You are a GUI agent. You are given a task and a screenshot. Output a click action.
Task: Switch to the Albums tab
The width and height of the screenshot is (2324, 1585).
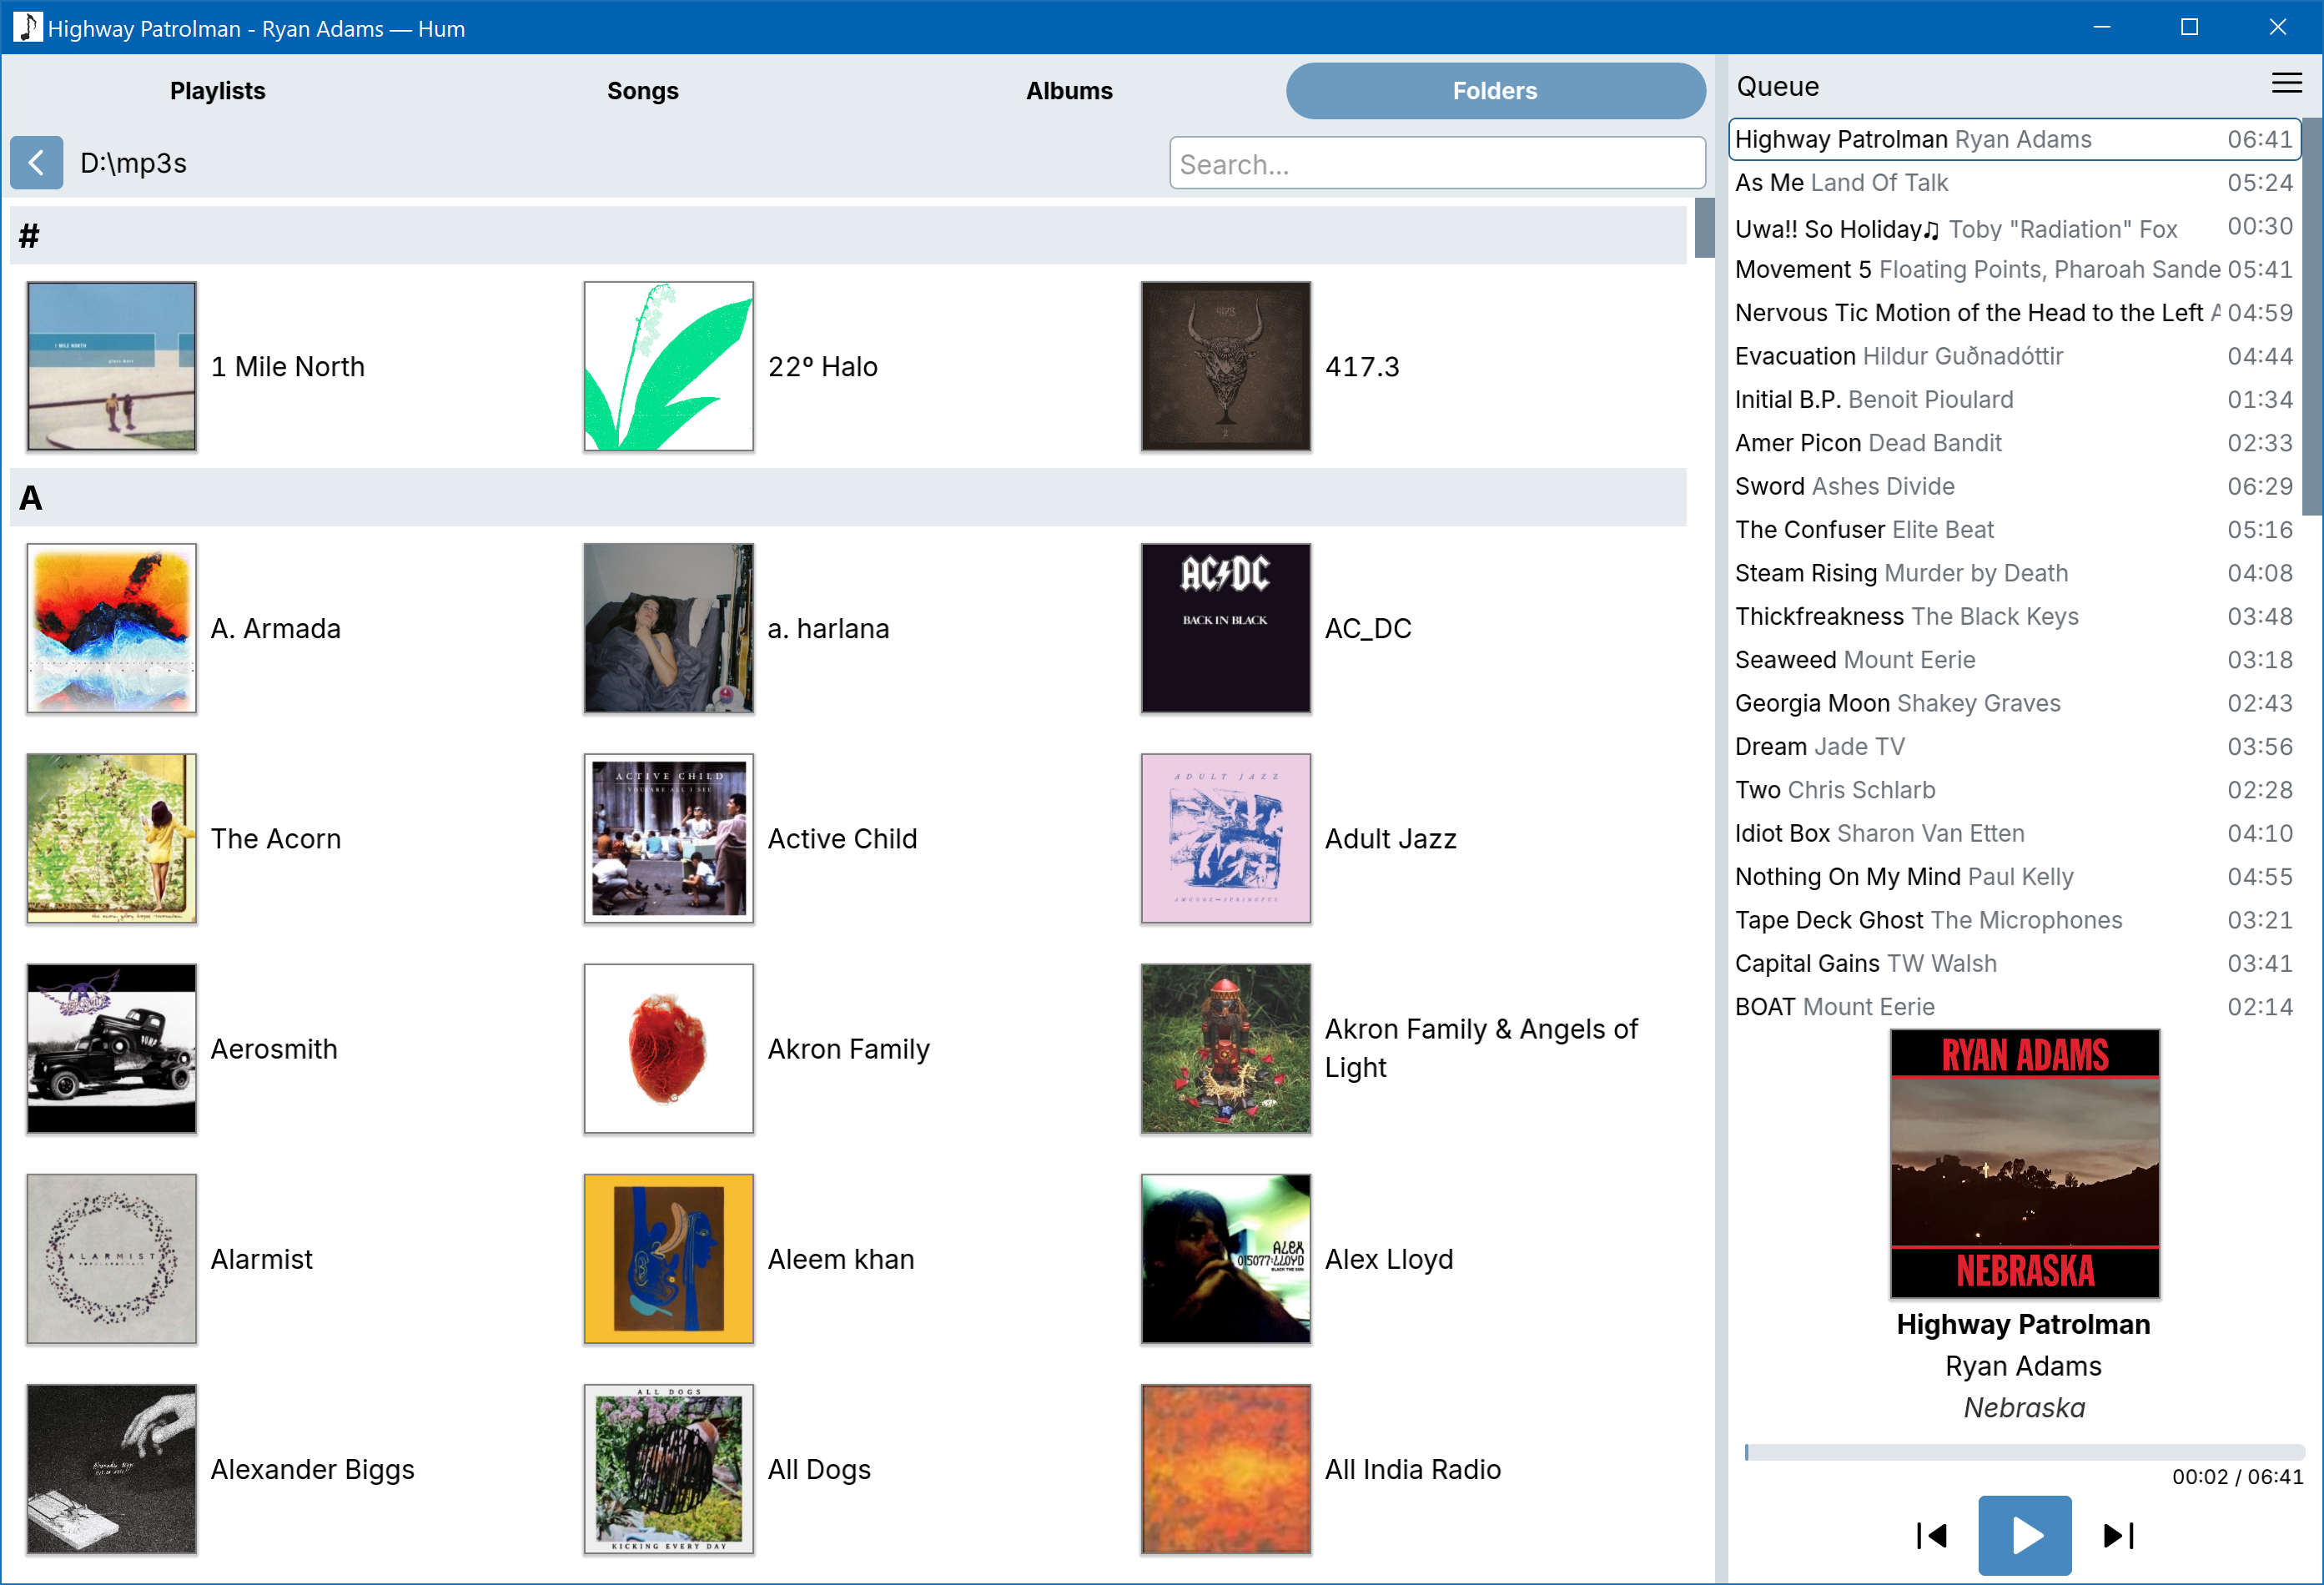point(1068,91)
